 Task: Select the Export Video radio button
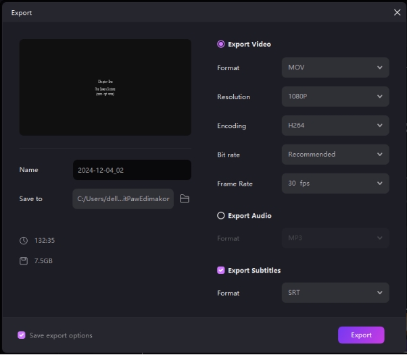(x=221, y=45)
